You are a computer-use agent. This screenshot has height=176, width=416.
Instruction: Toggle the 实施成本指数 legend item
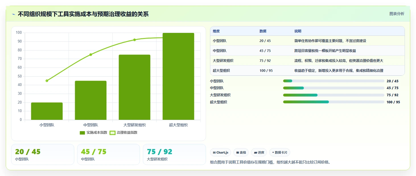93,133
